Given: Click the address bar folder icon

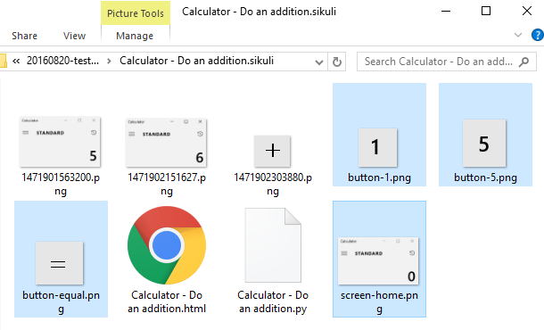Looking at the screenshot, I should click(x=3, y=61).
